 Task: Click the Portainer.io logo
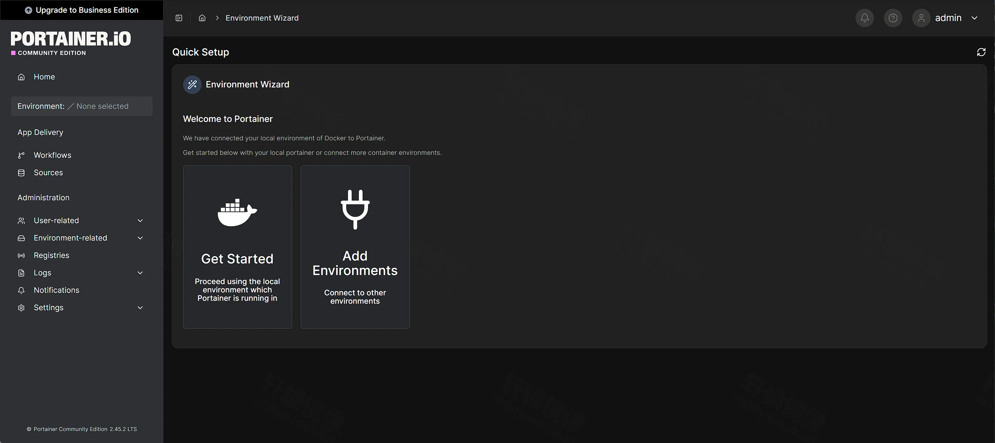pos(71,43)
